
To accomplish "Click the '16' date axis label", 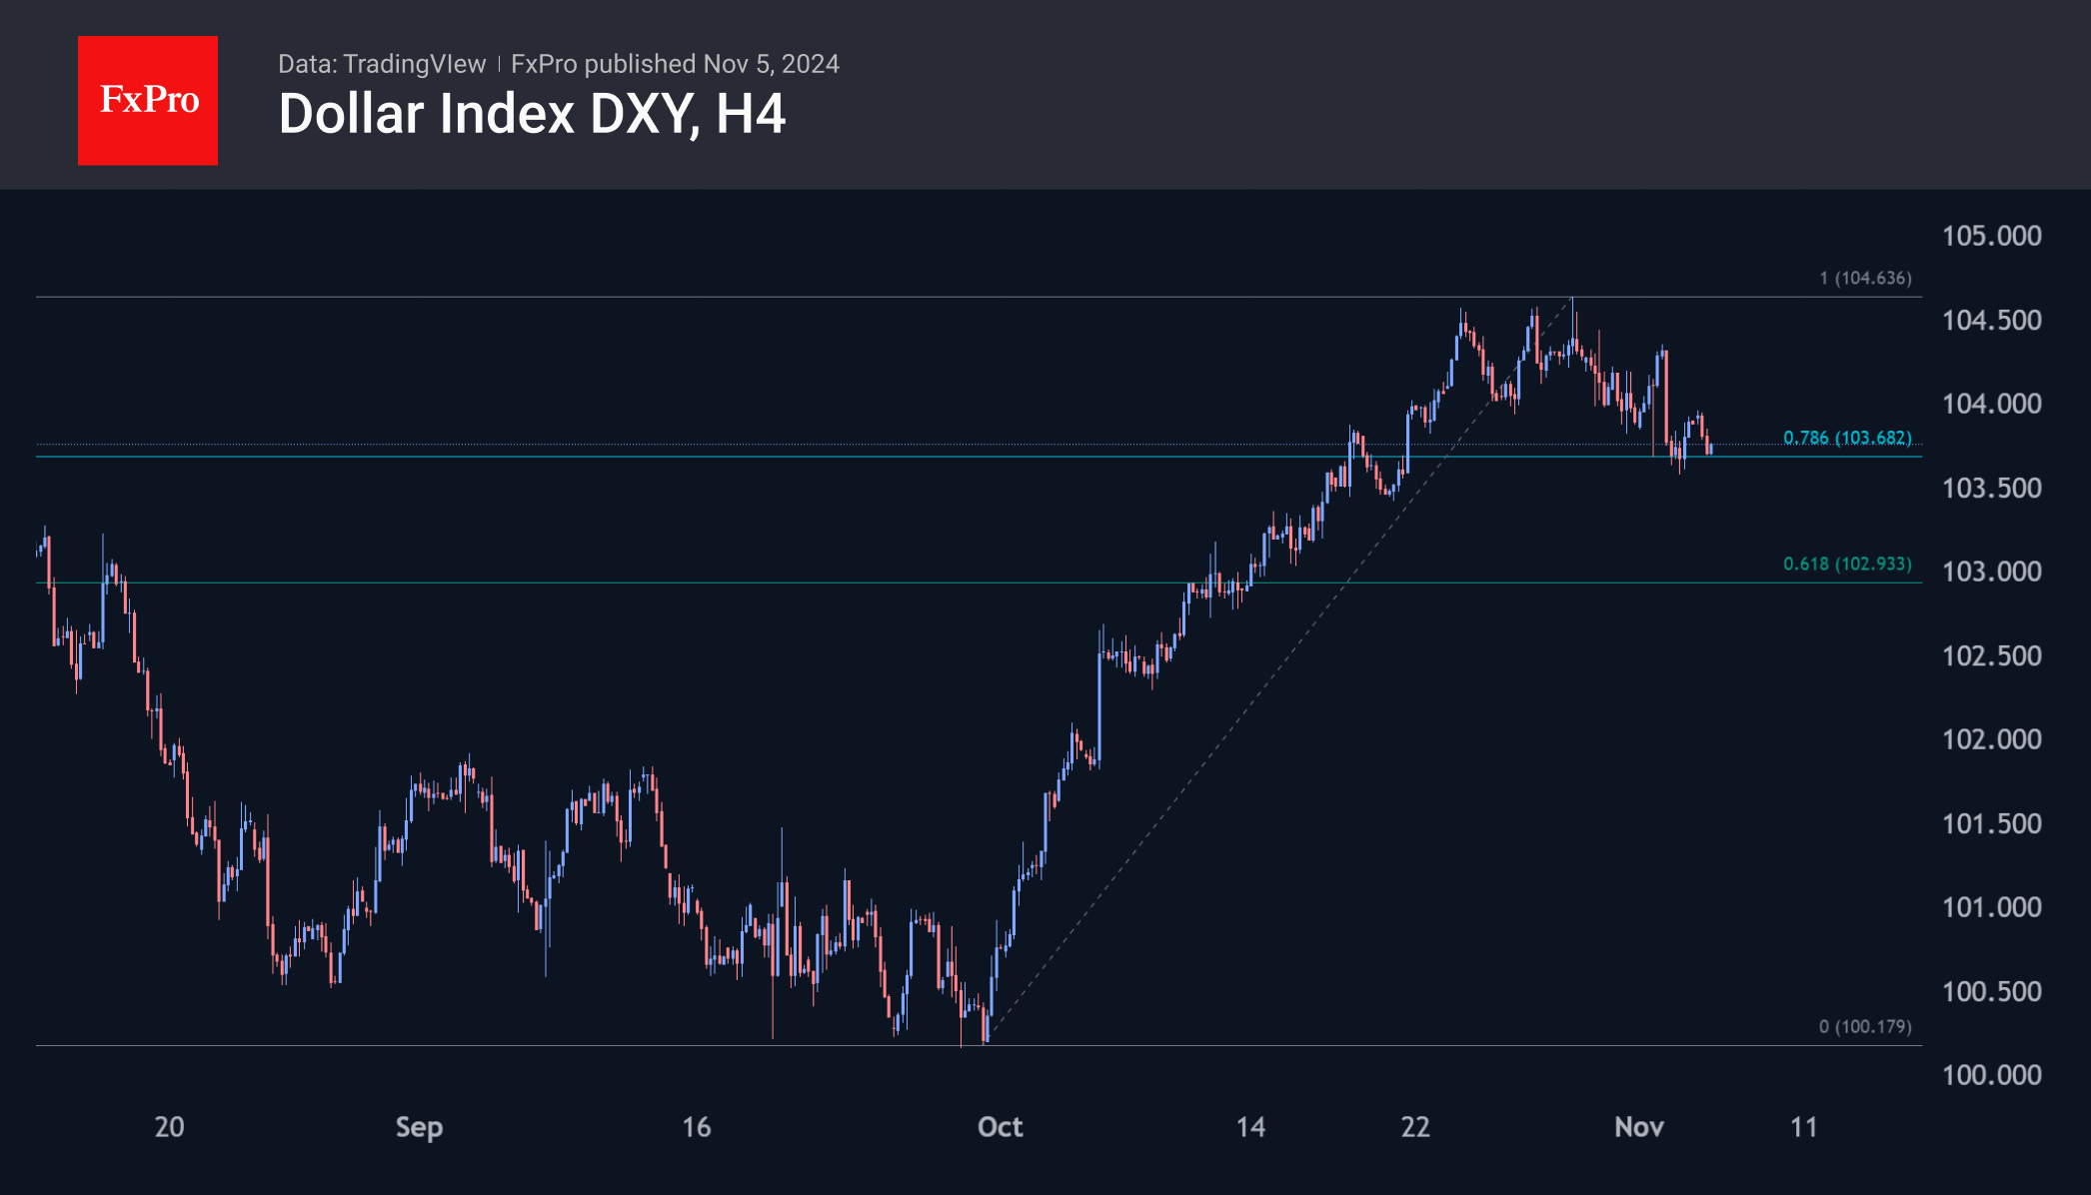I will coord(697,1127).
